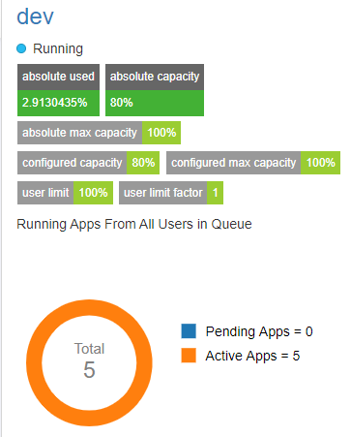Click the orange Active Apps legend square

[189, 356]
